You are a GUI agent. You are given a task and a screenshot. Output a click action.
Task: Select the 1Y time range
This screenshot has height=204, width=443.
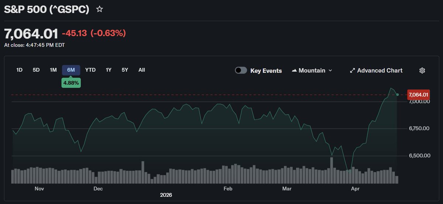(x=109, y=70)
